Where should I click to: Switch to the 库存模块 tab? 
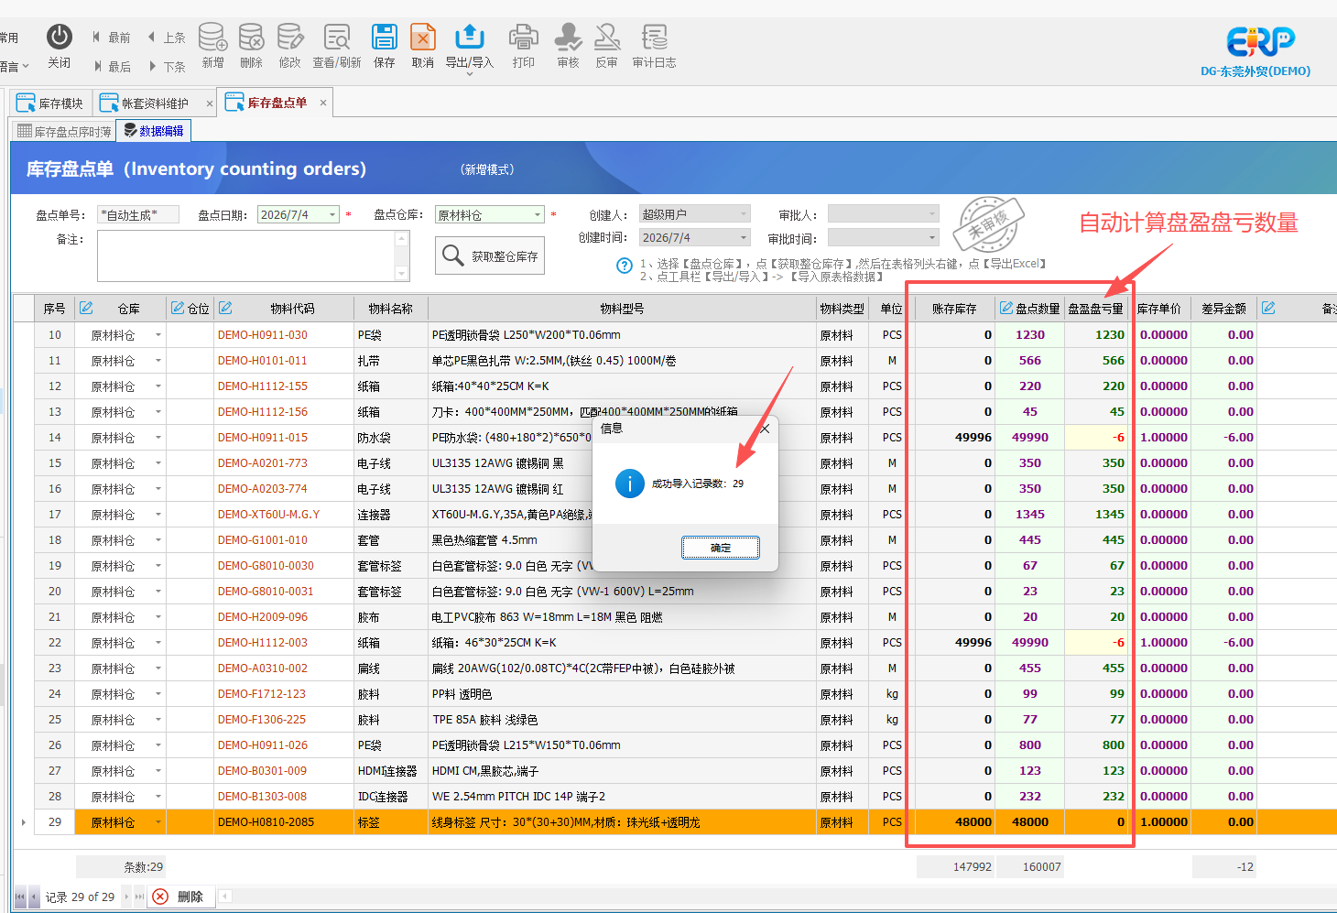click(x=50, y=103)
